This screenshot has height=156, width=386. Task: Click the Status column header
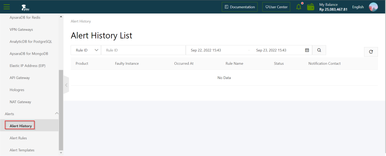[x=279, y=64]
